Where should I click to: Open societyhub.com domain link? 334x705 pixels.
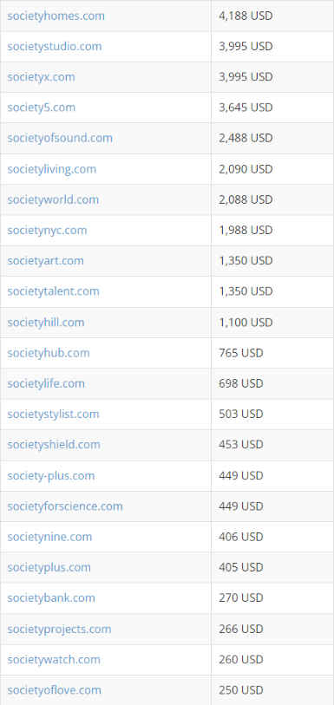tap(49, 354)
